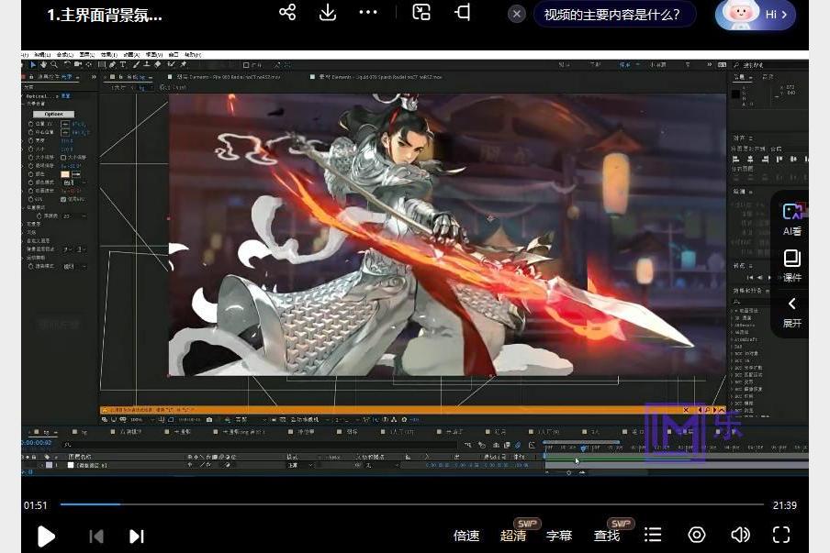Image resolution: width=830 pixels, height=553 pixels.
Task: Switch to the footage tab 'Elements - Liquid 070 Splash Radial'
Action: (380, 77)
